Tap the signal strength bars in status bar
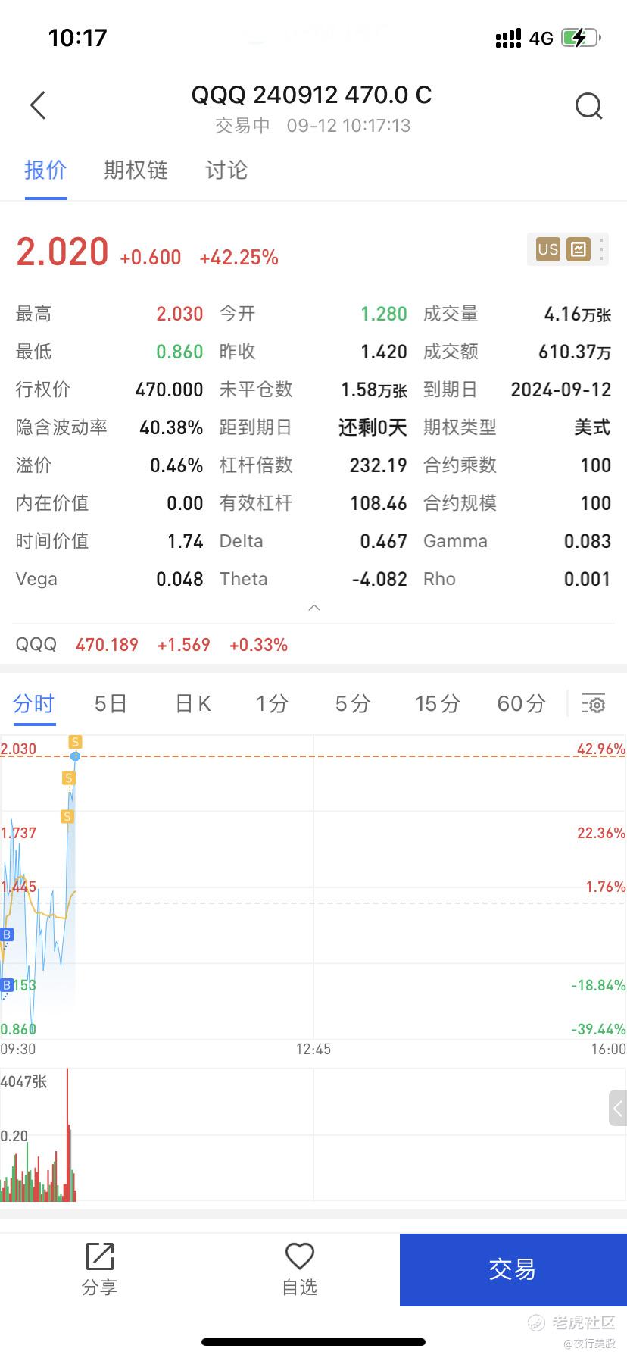This screenshot has height=1358, width=627. [508, 38]
